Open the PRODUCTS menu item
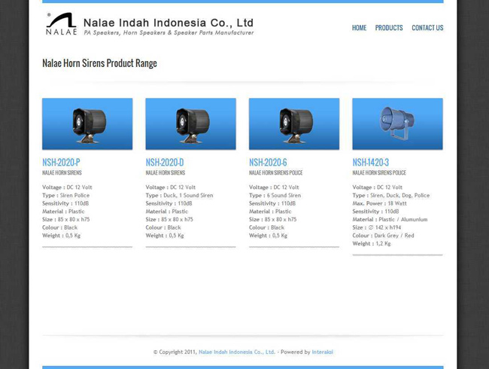Viewport: 489px width, 369px height. pyautogui.click(x=389, y=28)
